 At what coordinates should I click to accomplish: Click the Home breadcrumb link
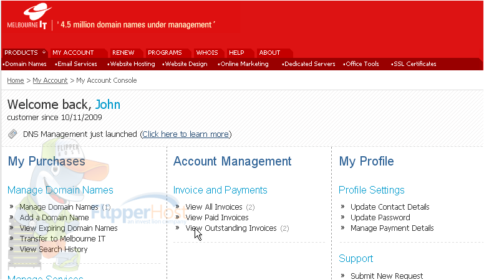coord(16,80)
